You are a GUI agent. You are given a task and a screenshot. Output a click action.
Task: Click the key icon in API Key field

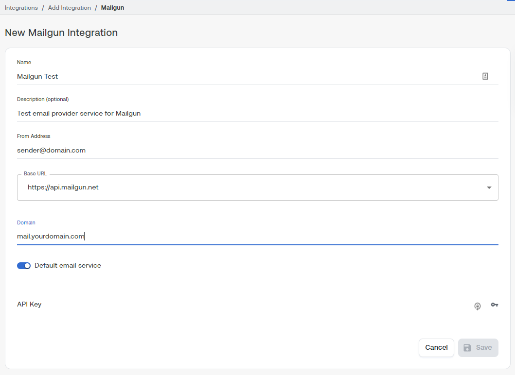(x=494, y=305)
